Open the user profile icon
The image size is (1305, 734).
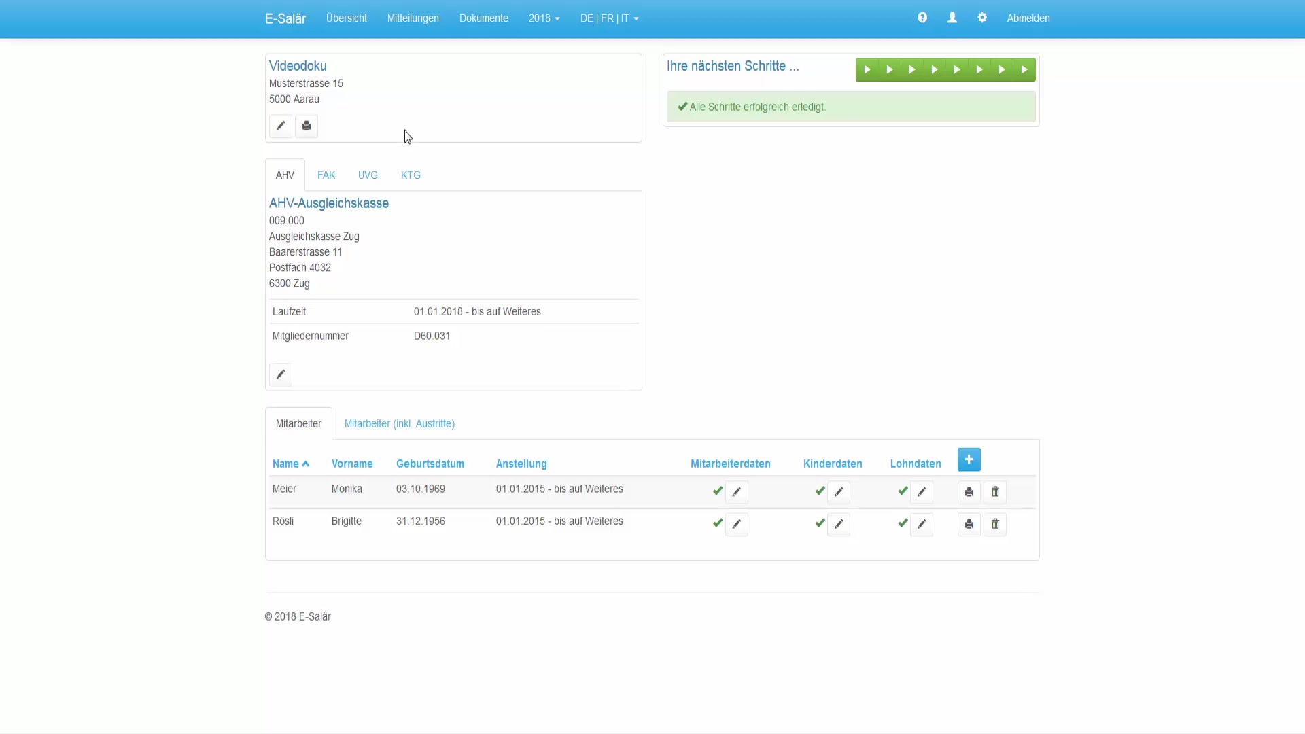tap(952, 18)
